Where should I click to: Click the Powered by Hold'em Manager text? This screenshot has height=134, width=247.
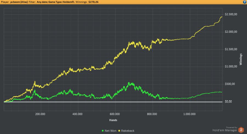pos(225,129)
